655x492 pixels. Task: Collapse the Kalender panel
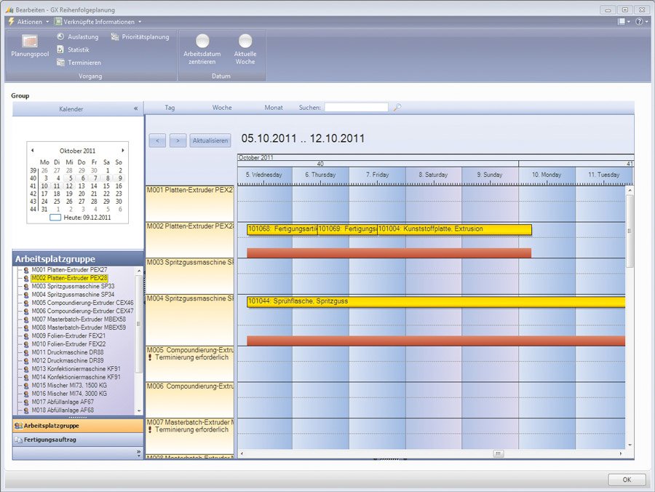(x=136, y=108)
